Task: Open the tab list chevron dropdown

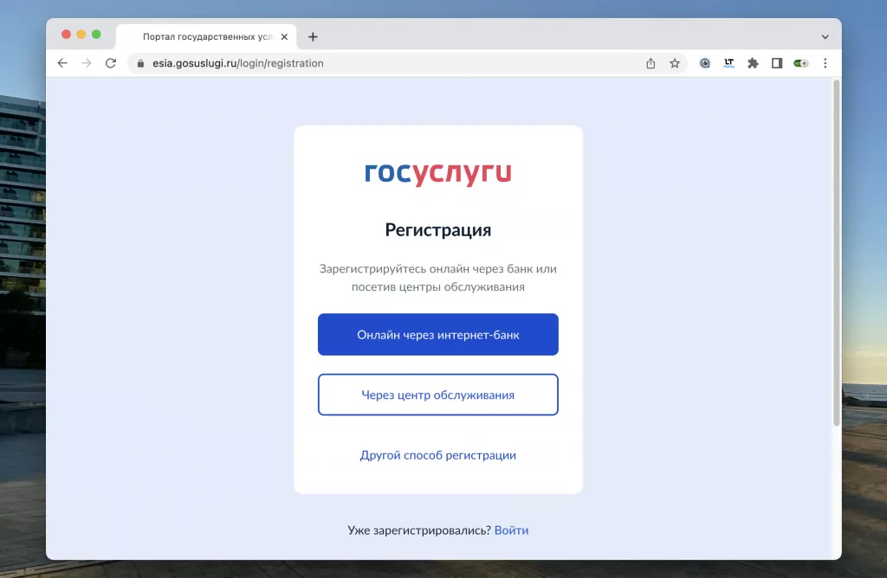Action: pyautogui.click(x=824, y=35)
